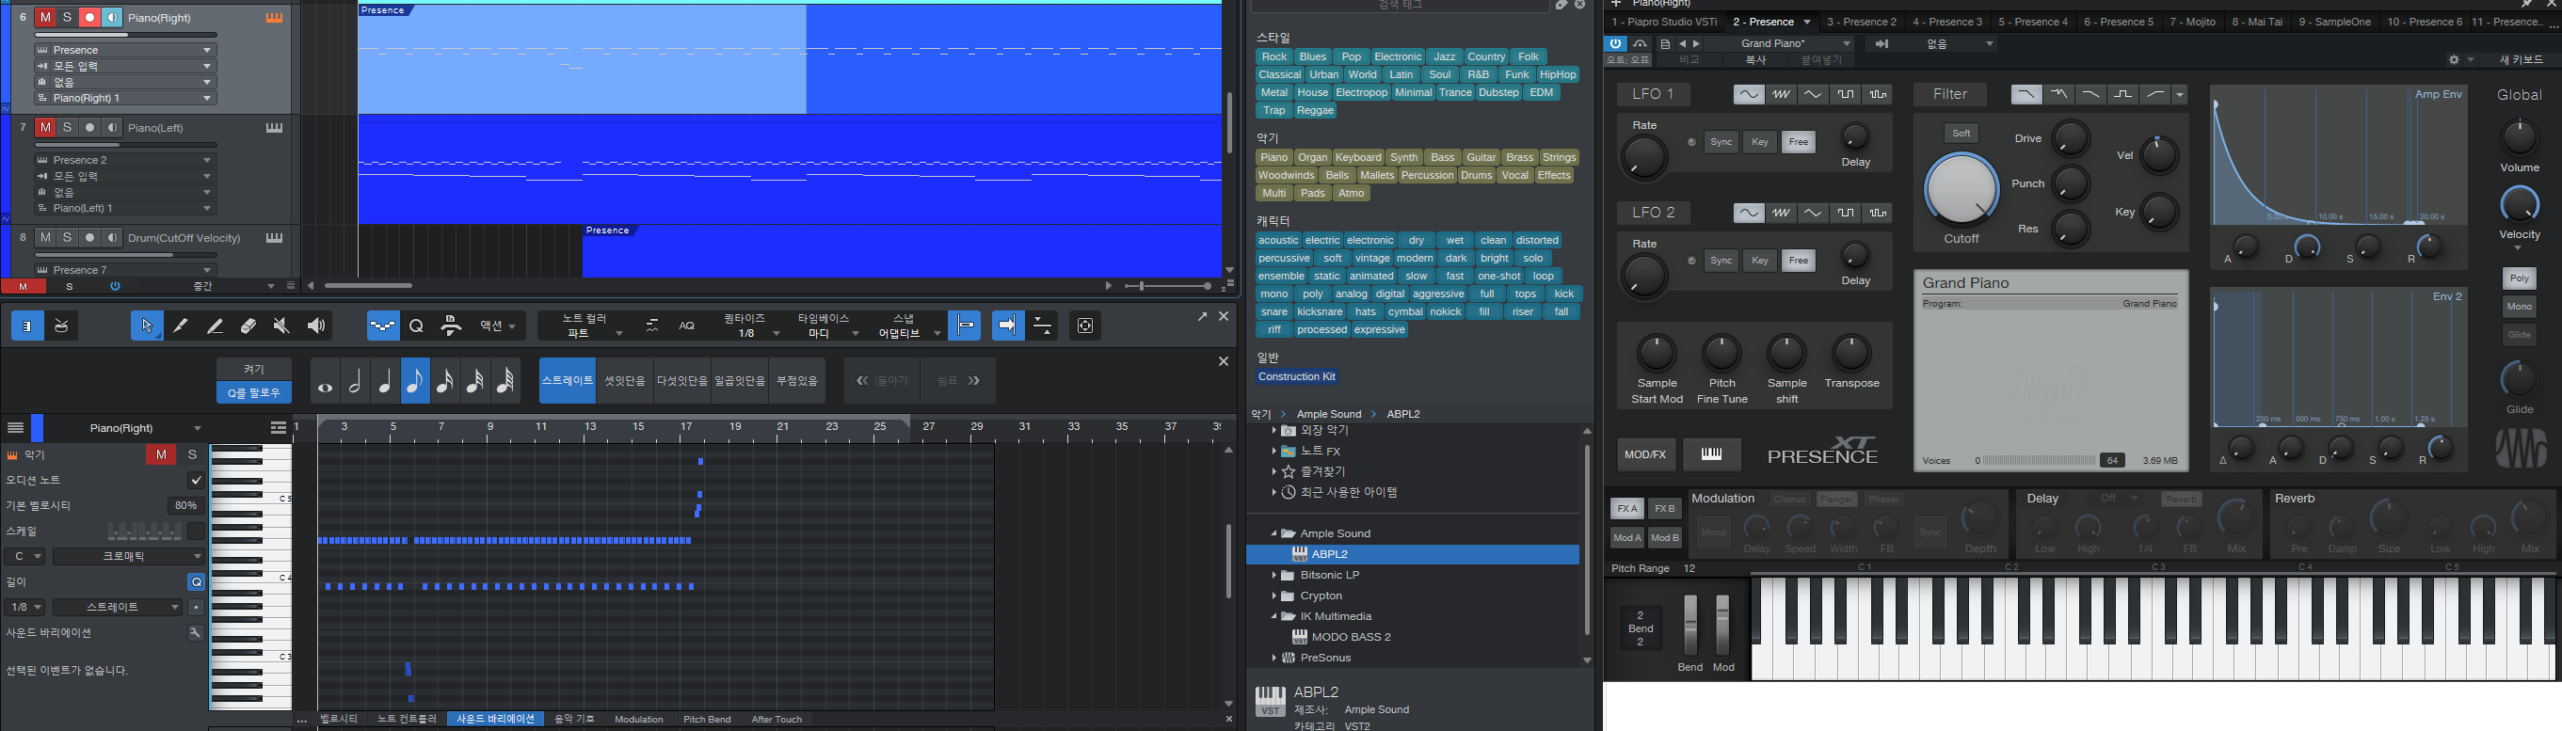
Task: Toggle the autoscroll arrow icon
Action: (1007, 326)
